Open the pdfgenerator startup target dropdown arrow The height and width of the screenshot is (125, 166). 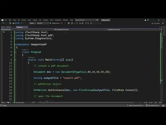click(60, 23)
